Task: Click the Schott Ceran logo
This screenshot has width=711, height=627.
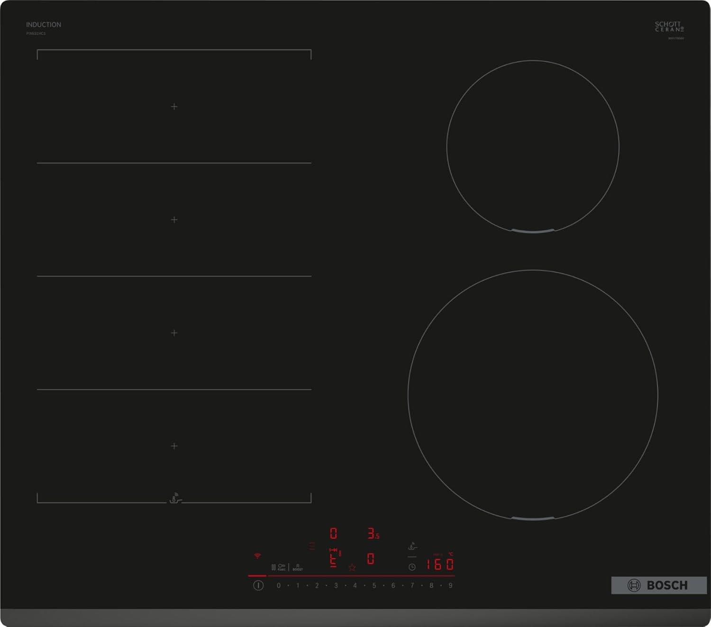Action: 669,27
